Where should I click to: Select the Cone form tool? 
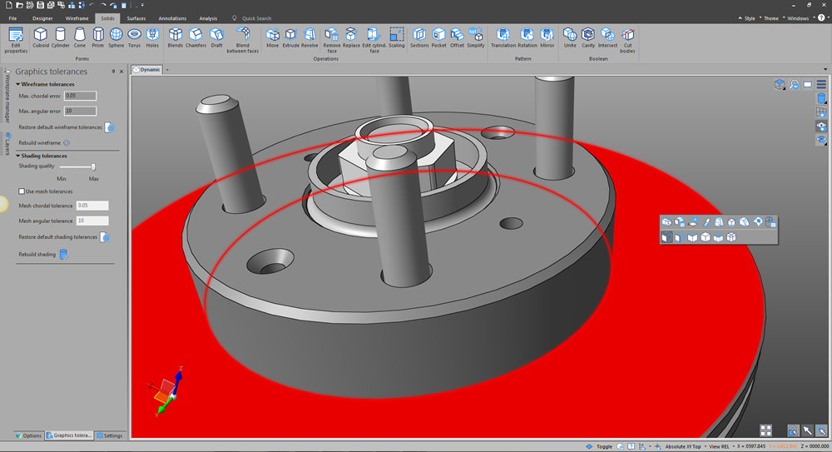[80, 37]
